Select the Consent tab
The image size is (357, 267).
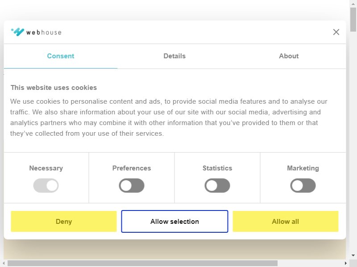coord(61,56)
